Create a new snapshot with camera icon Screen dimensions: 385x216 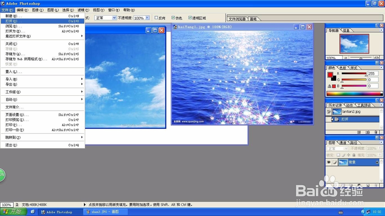(367, 132)
